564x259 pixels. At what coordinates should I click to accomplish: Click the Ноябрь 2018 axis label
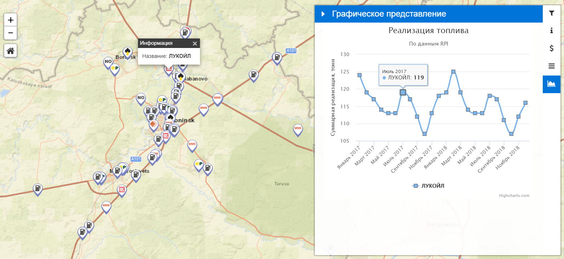(x=507, y=157)
